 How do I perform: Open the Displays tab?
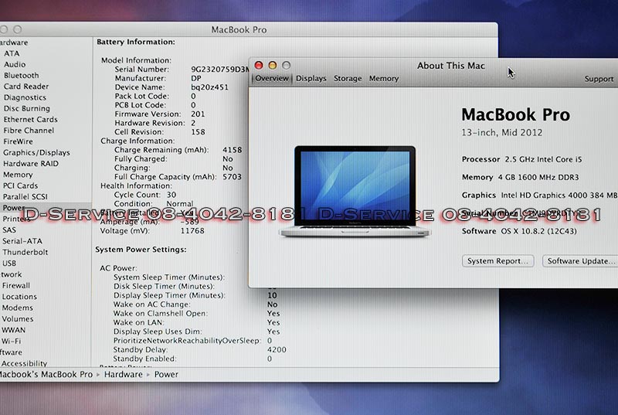311,78
